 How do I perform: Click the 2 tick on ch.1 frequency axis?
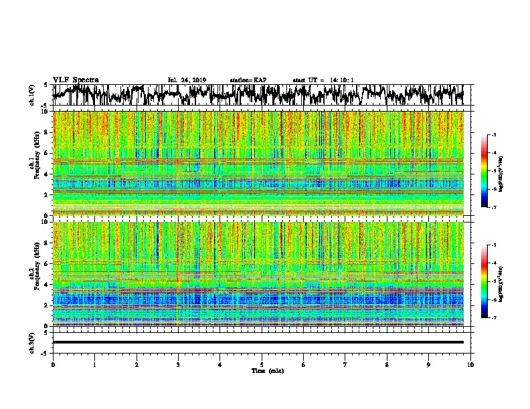click(x=46, y=195)
